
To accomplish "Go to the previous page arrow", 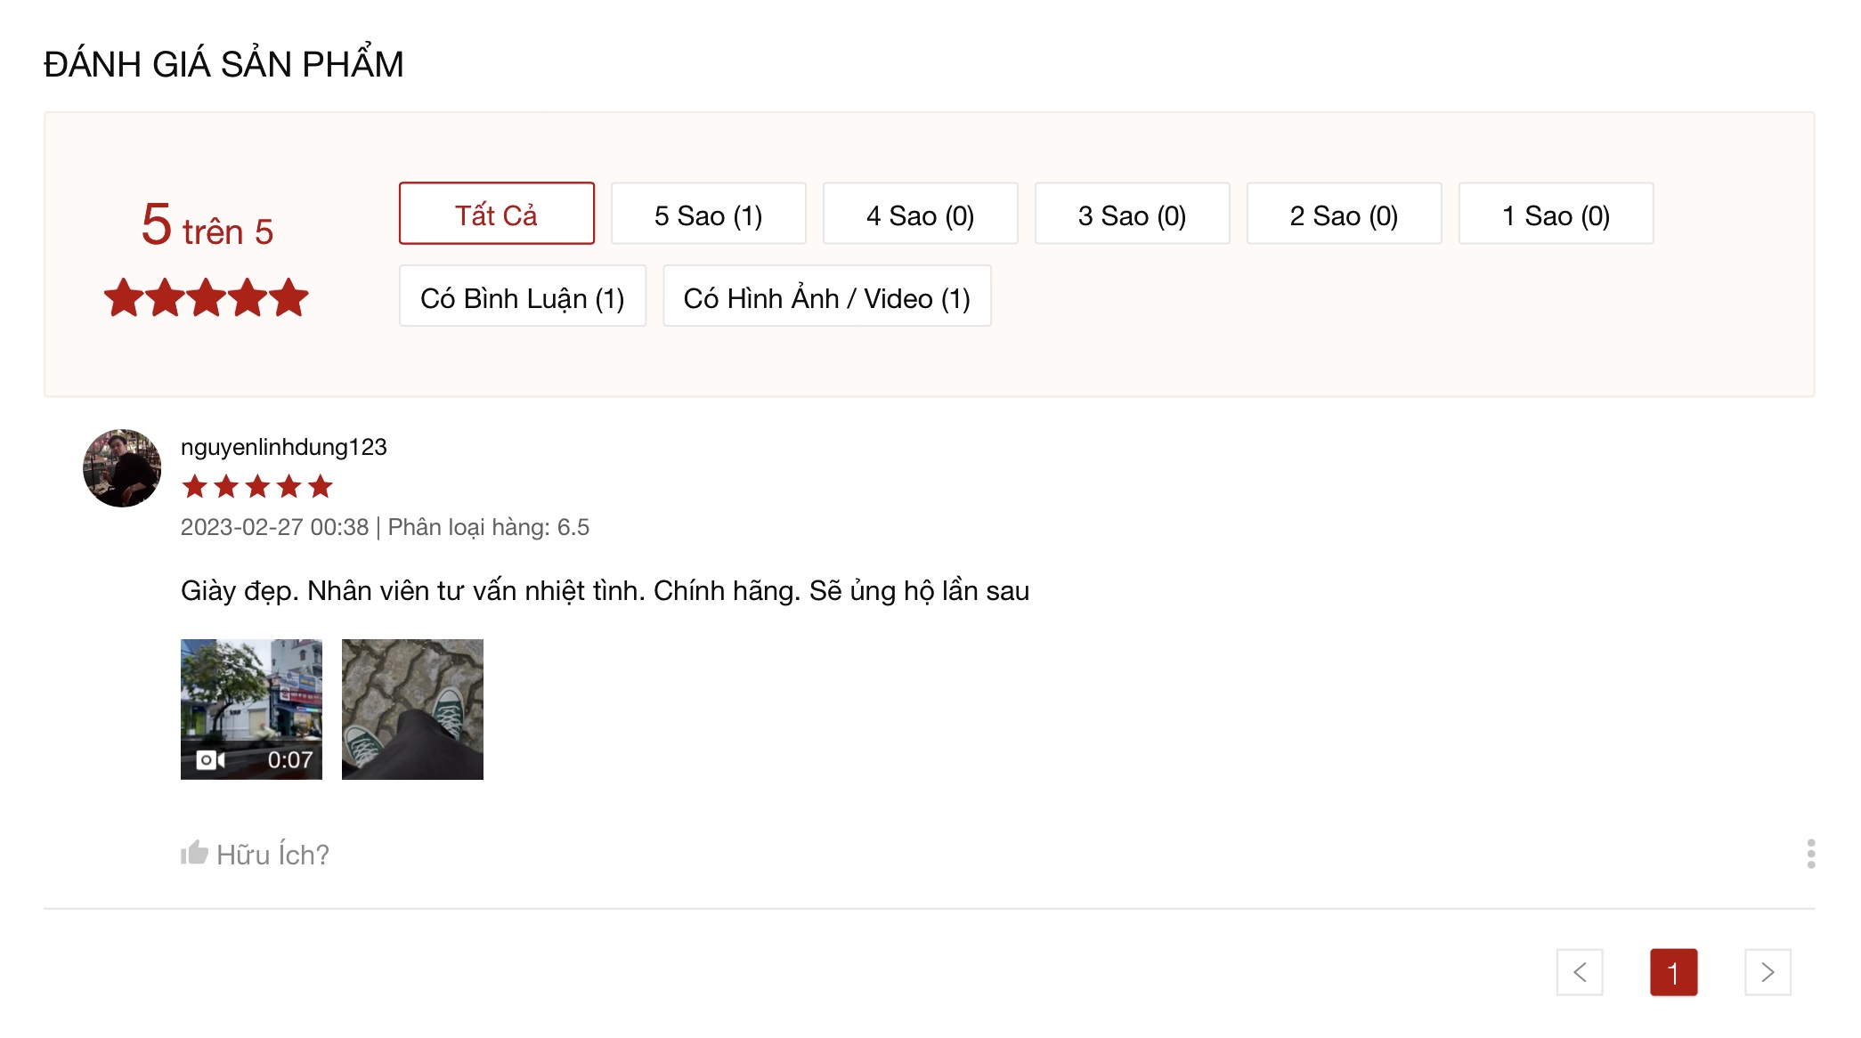I will (x=1580, y=972).
